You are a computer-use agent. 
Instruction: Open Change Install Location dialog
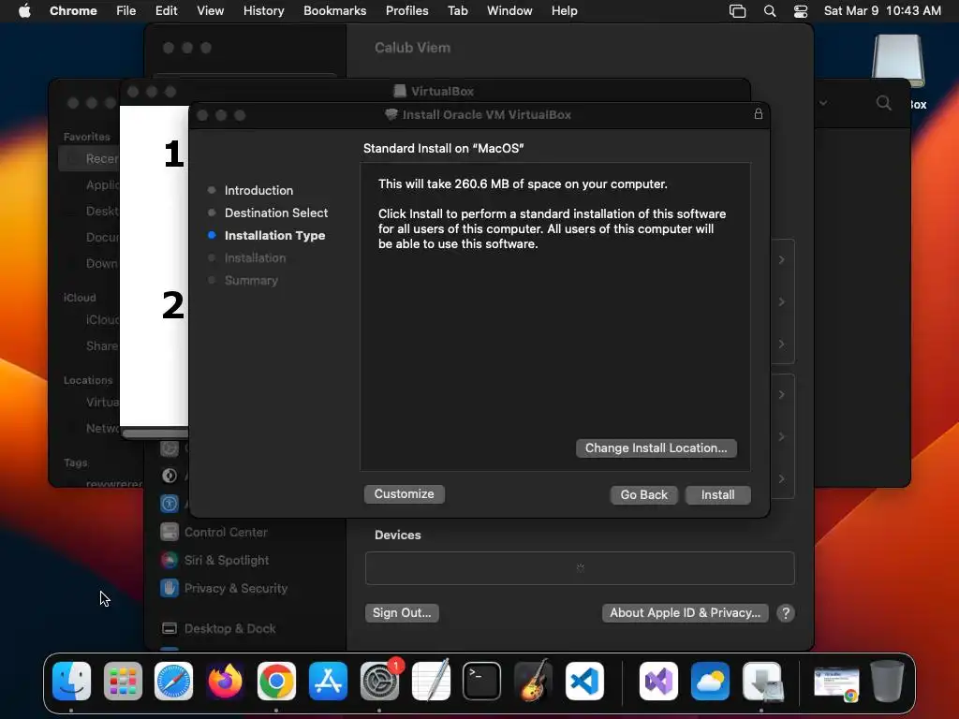coord(657,448)
